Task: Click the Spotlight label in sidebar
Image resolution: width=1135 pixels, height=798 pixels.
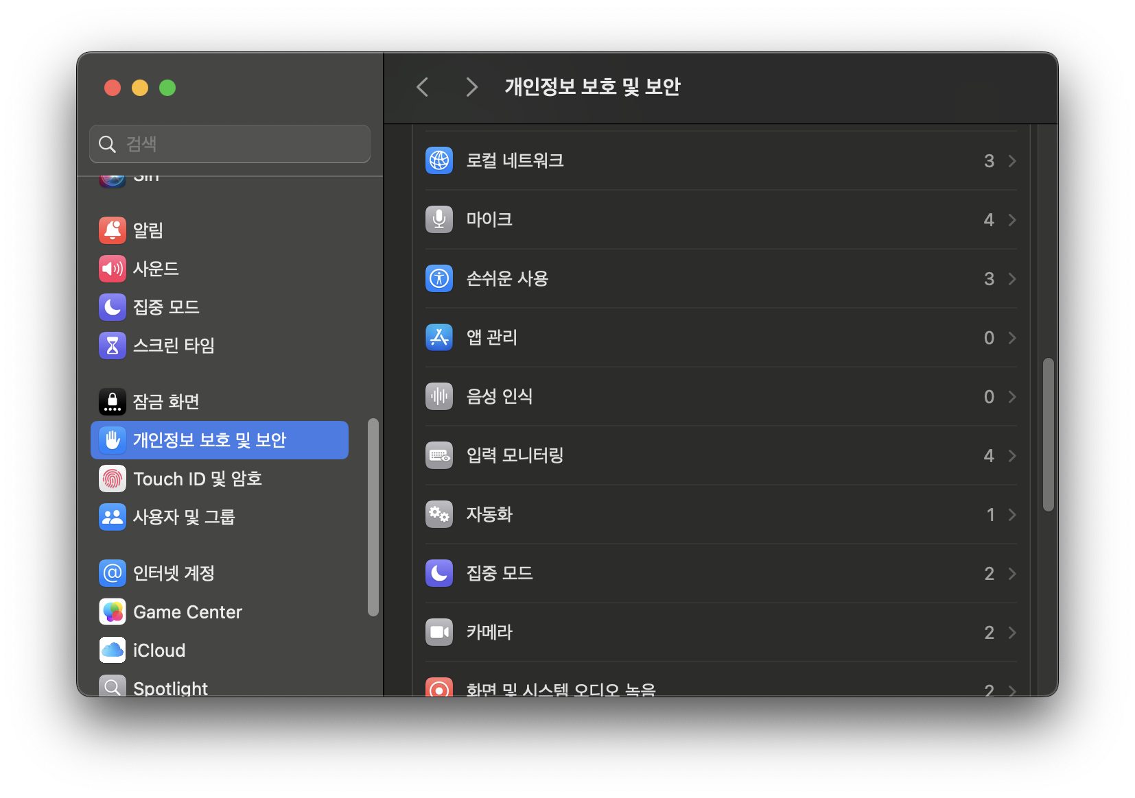Action: click(x=170, y=688)
